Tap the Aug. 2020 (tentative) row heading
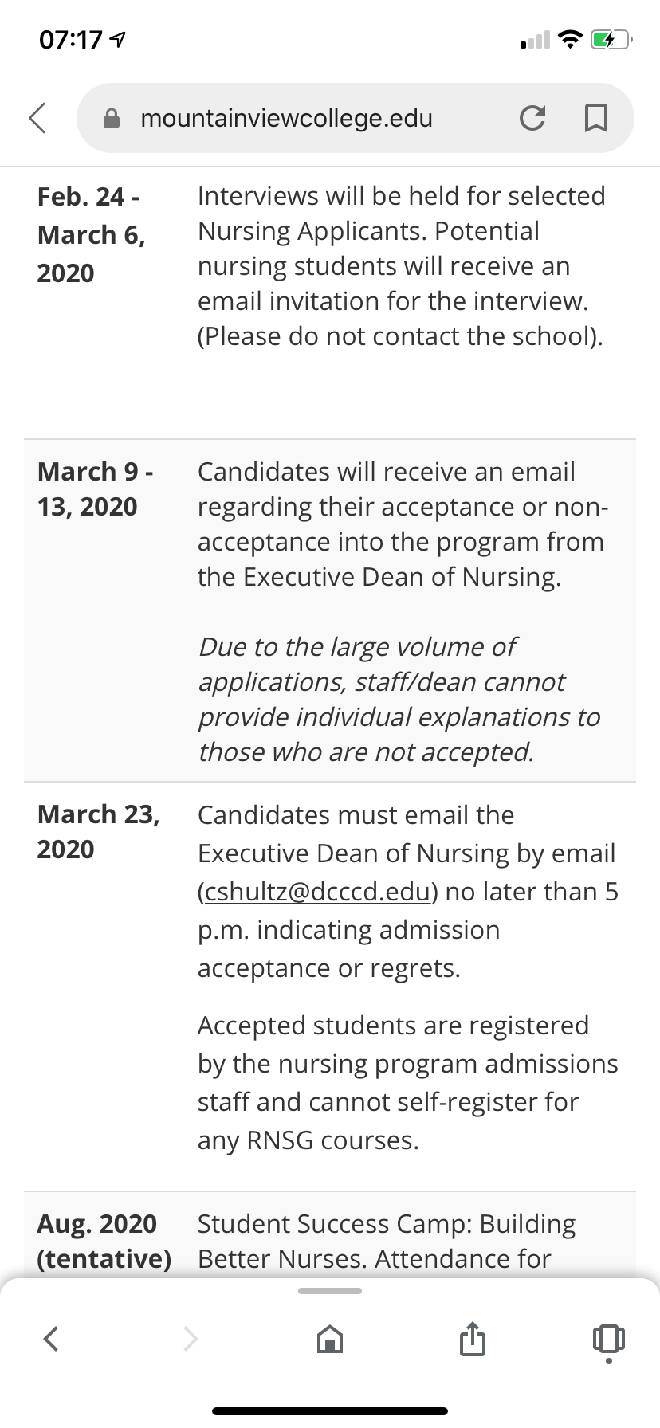Screen dimensions: 660x1428 pyautogui.click(x=104, y=1241)
